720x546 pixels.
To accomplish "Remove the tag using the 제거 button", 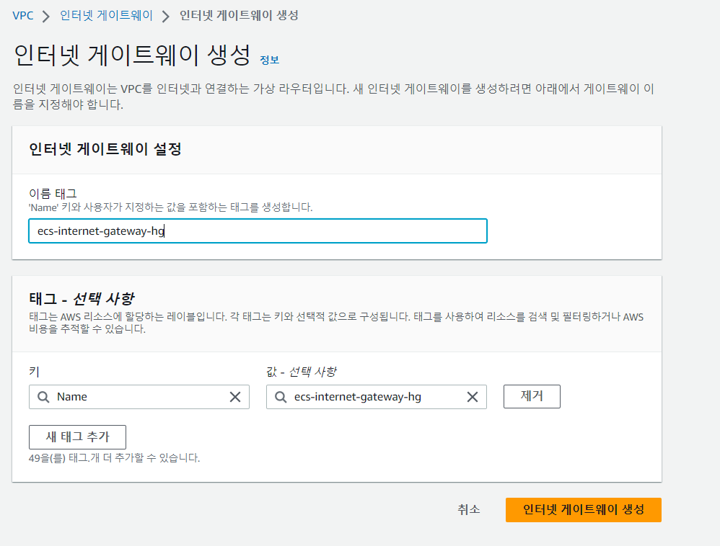I will point(532,397).
